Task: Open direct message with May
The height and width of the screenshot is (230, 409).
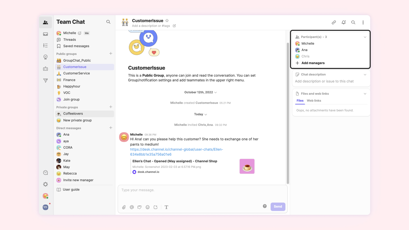Action: [x=84, y=167]
